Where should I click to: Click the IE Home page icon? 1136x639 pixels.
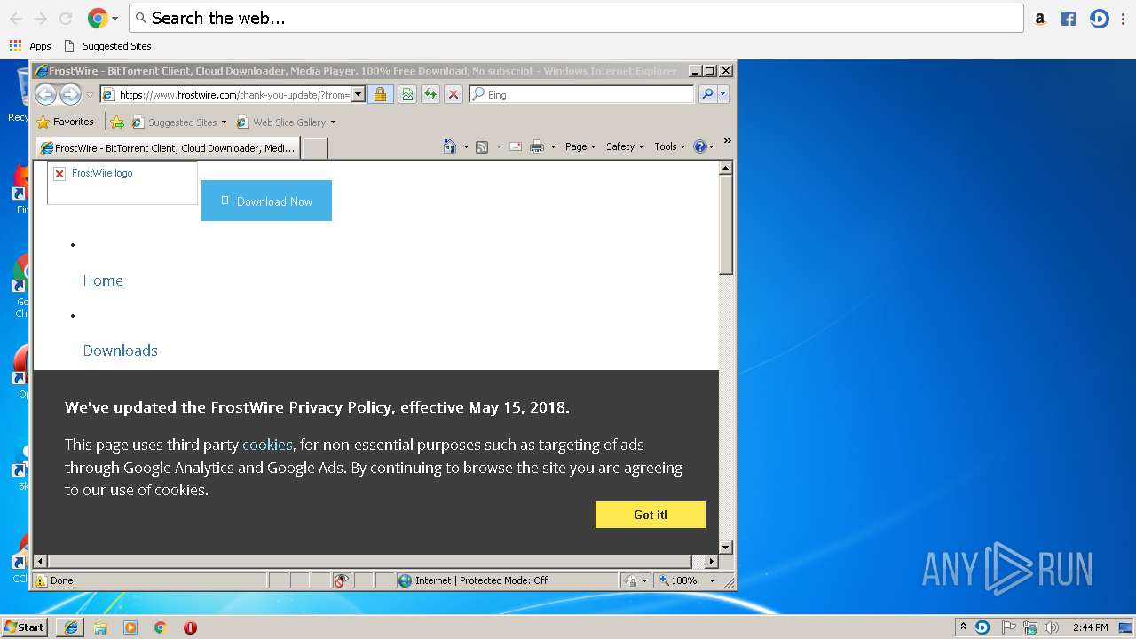[x=450, y=146]
